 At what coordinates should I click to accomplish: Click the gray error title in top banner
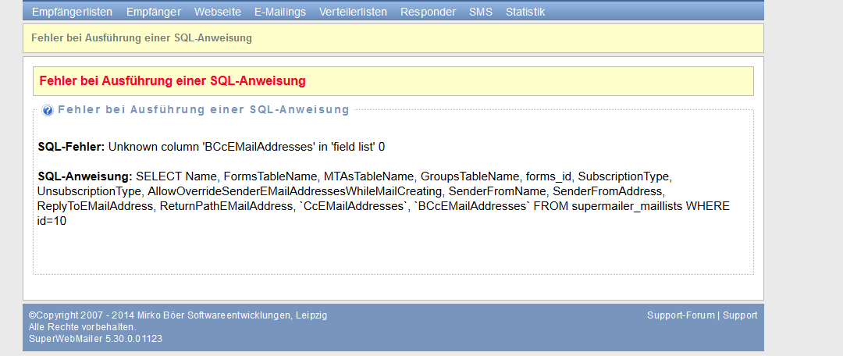pyautogui.click(x=141, y=37)
